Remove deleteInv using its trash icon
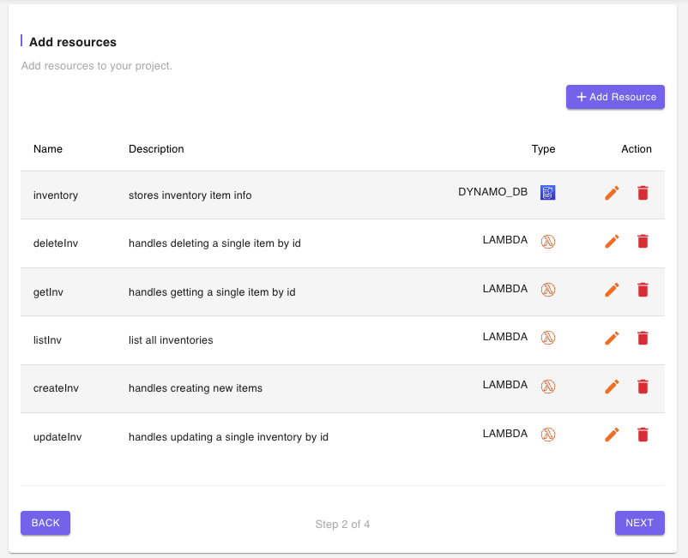Image resolution: width=688 pixels, height=558 pixels. pyautogui.click(x=643, y=241)
